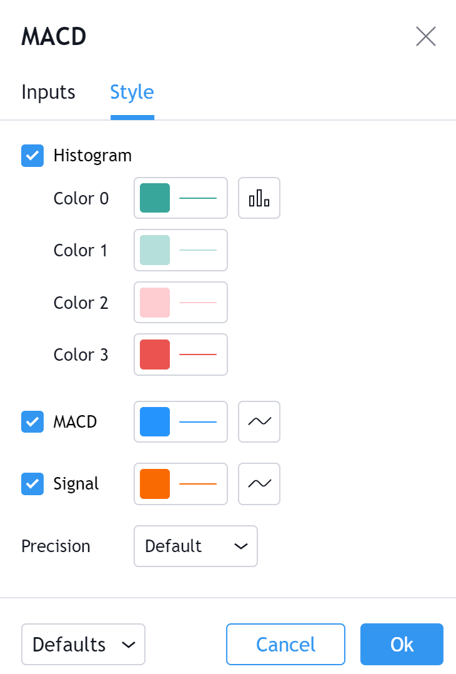Screen dimensions: 456x674
Task: Open MACD line plot type icon
Action: pos(259,422)
